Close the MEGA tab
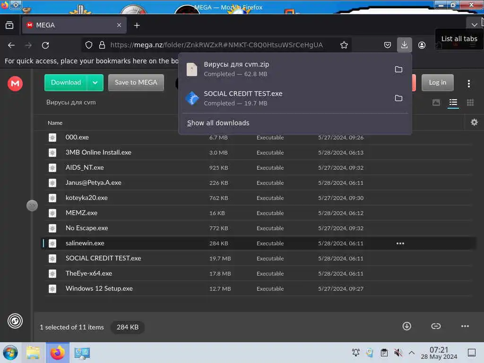 click(119, 26)
